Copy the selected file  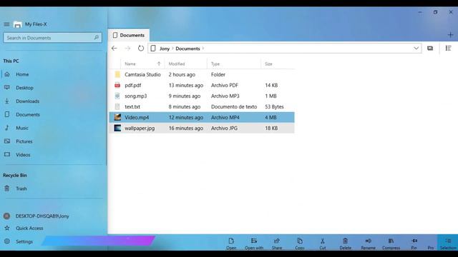click(300, 243)
